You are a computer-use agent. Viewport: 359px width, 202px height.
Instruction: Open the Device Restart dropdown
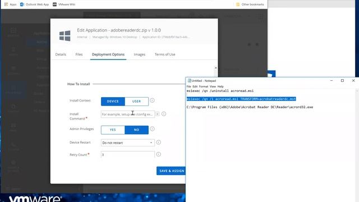(x=127, y=143)
